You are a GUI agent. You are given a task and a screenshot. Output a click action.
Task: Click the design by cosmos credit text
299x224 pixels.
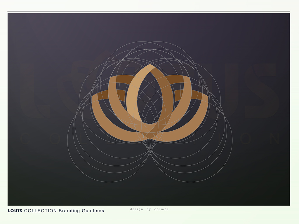pos(150,209)
